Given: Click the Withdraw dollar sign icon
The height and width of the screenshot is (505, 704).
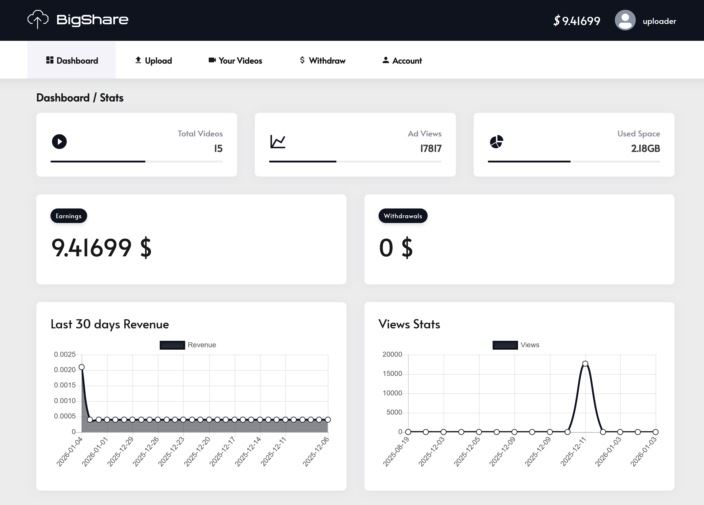Looking at the screenshot, I should point(302,60).
